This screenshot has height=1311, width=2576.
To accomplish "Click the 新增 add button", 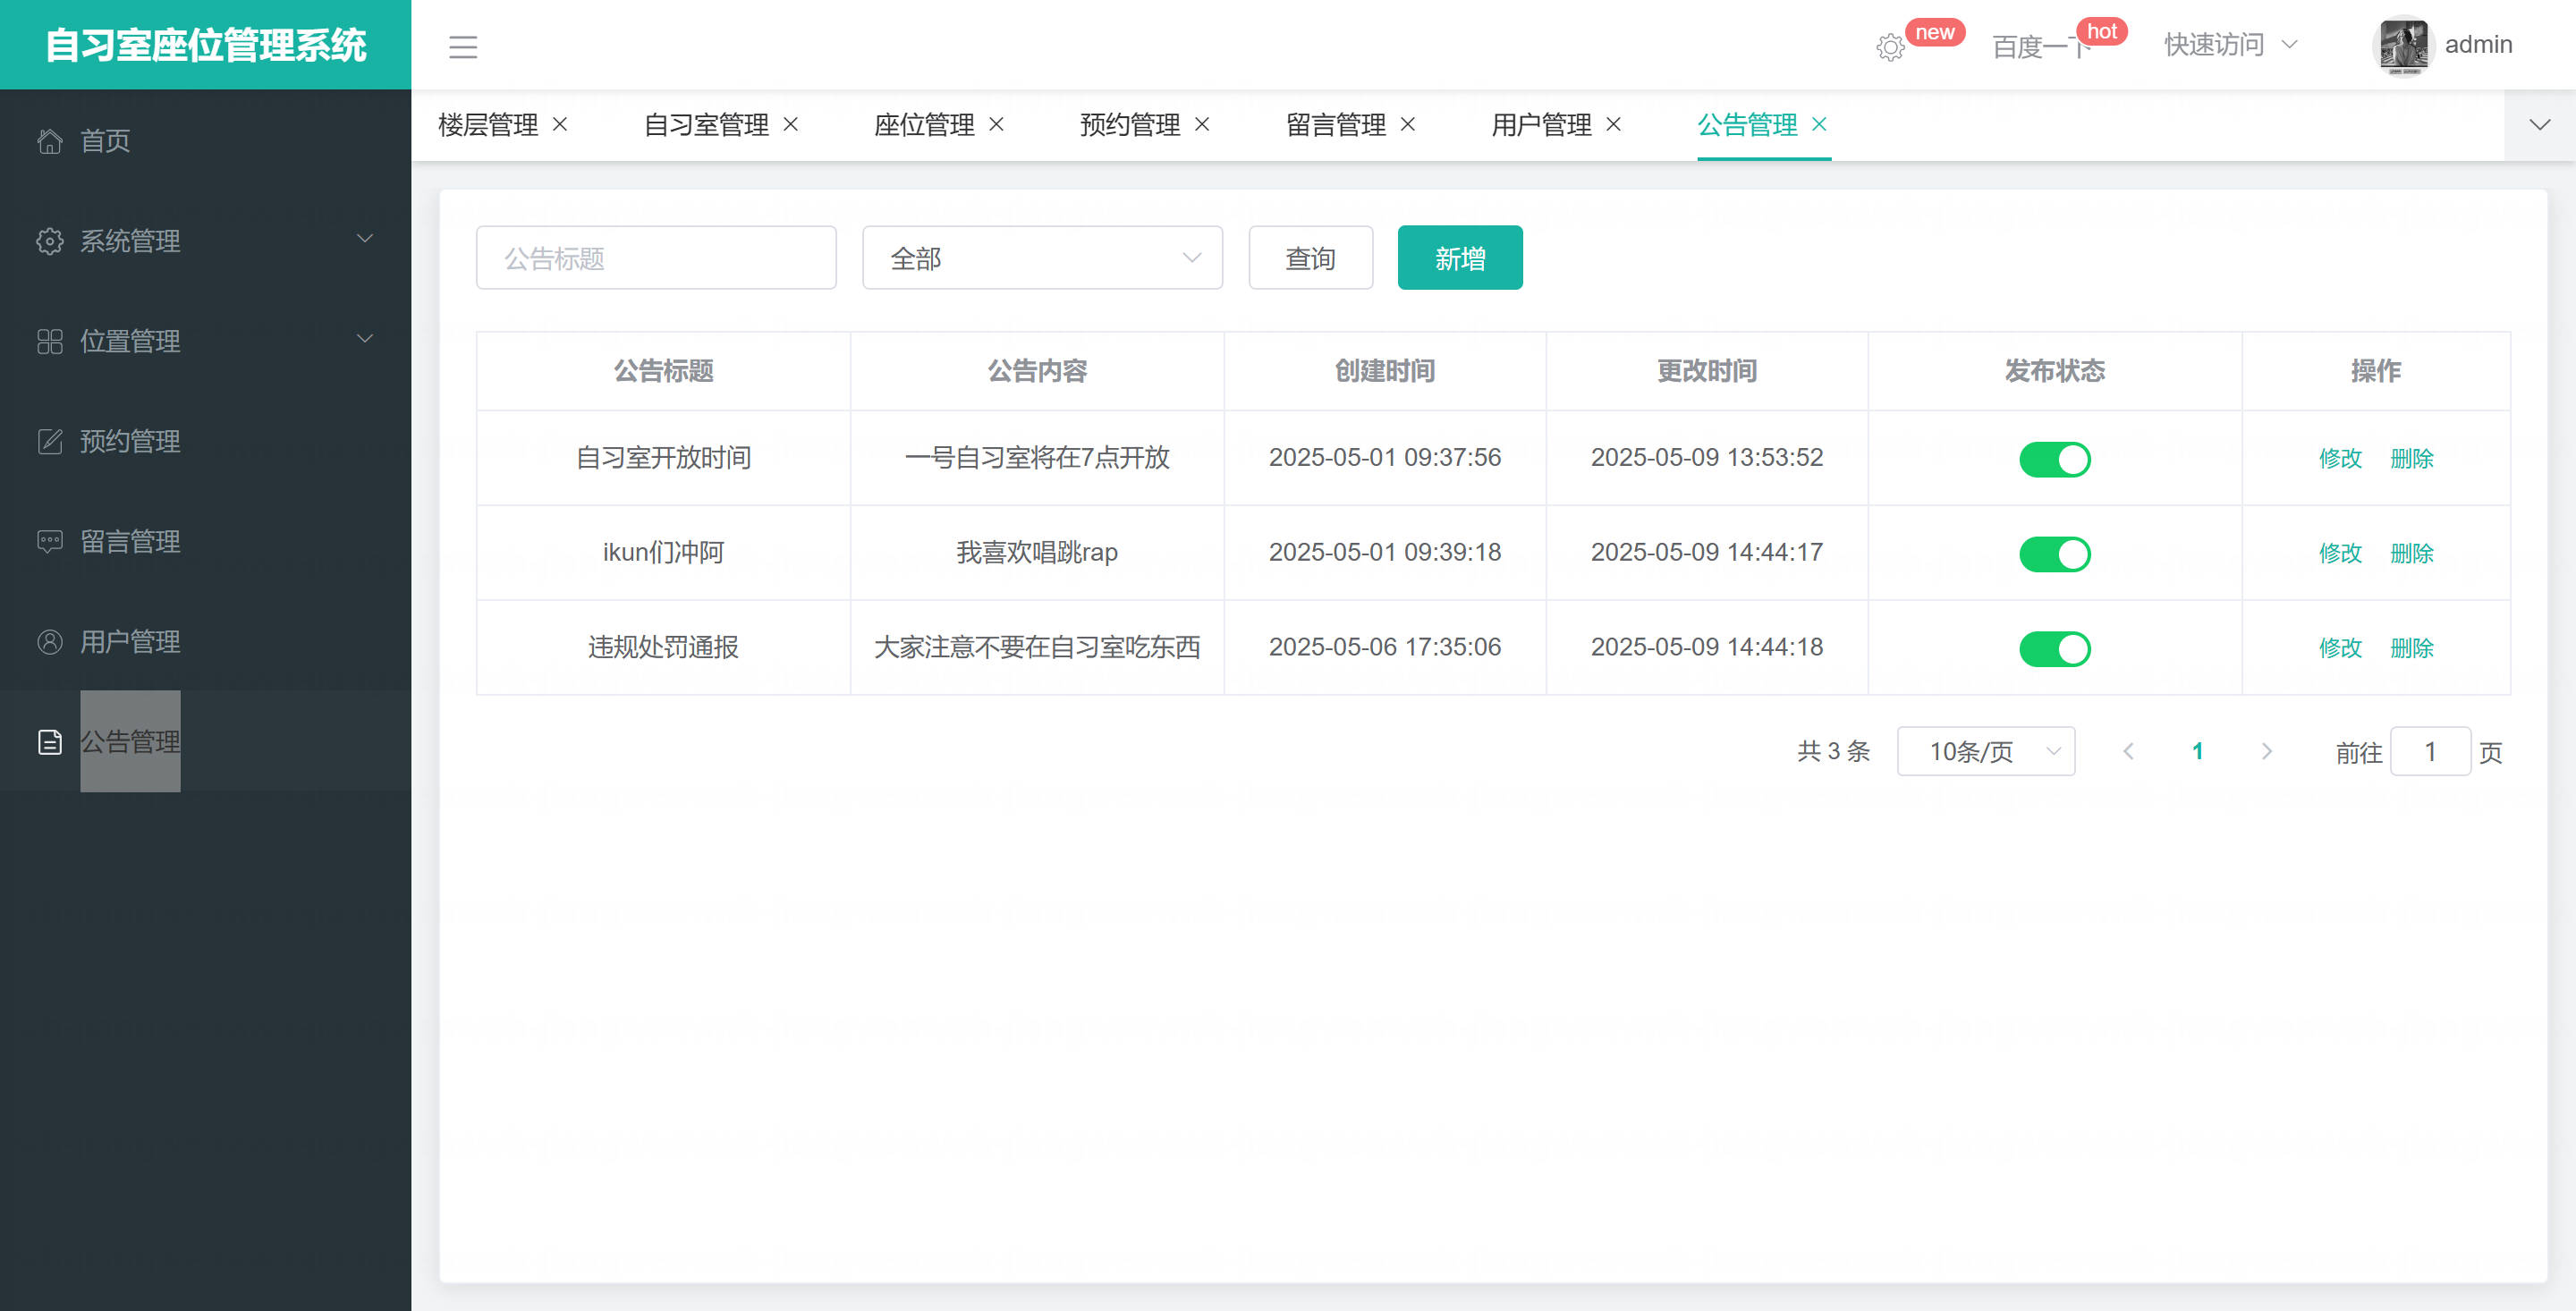I will 1460,258.
